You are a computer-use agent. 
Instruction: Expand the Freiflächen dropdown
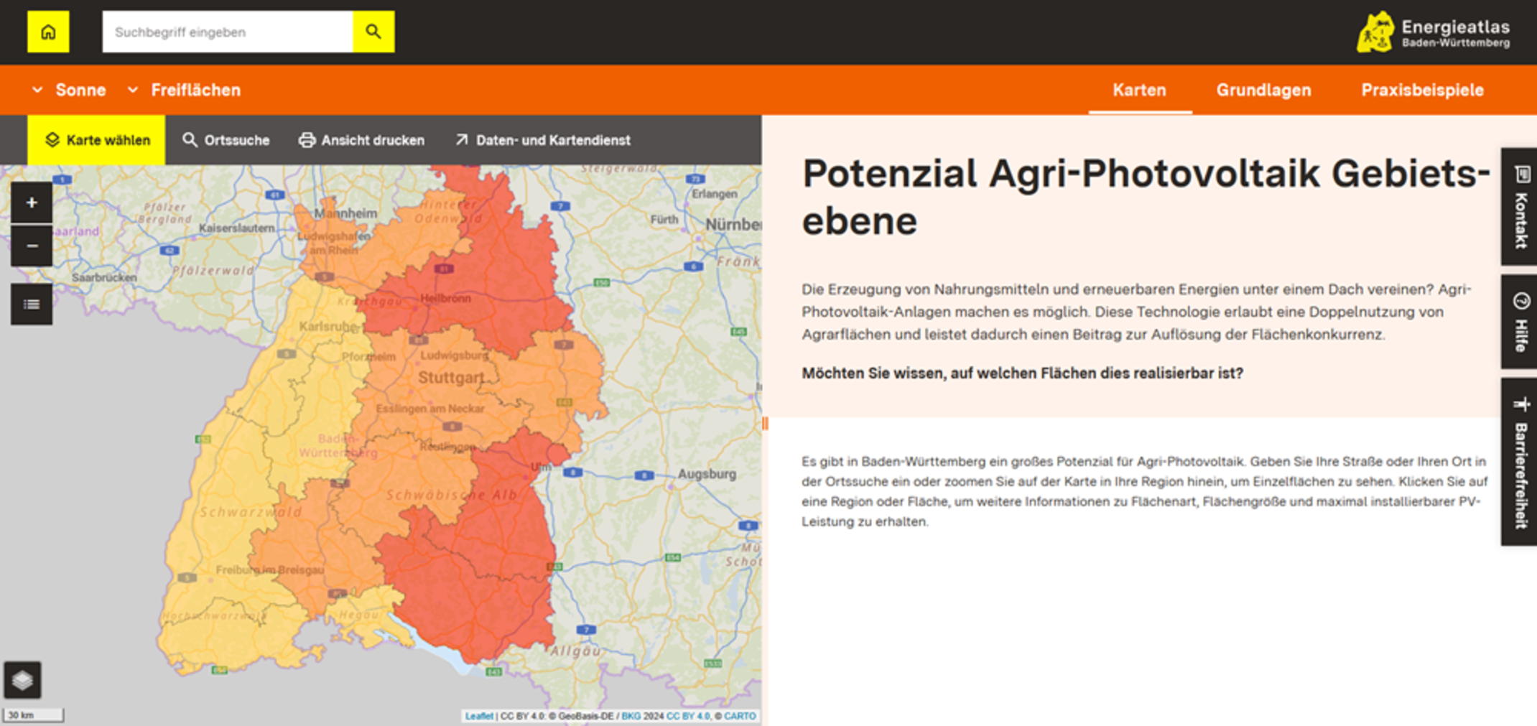point(184,90)
